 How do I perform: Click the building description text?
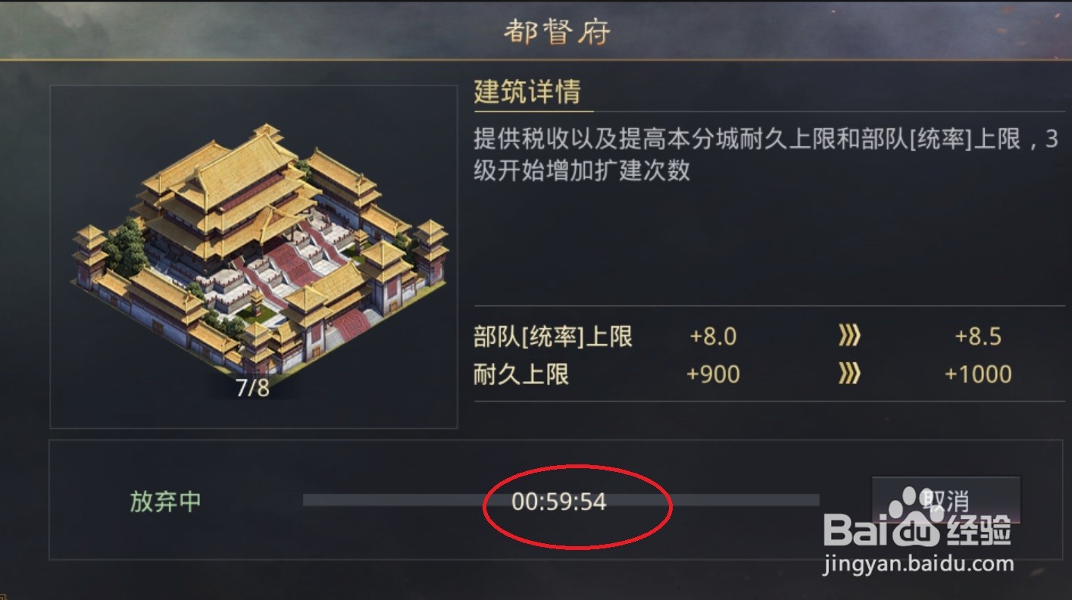[x=765, y=155]
